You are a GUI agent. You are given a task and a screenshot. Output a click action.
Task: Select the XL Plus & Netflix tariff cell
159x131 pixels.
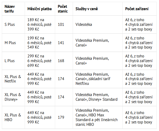click(x=13, y=79)
